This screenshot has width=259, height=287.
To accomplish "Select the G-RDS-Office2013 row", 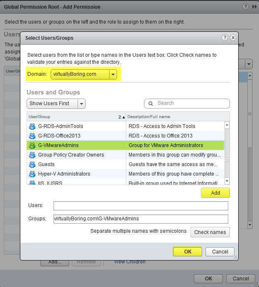I will [125, 136].
